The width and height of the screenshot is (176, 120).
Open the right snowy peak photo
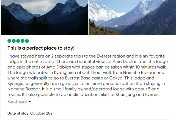click(x=132, y=18)
